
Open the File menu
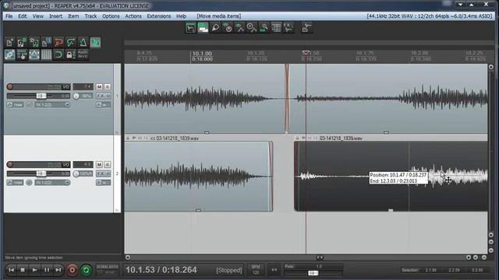pos(9,16)
